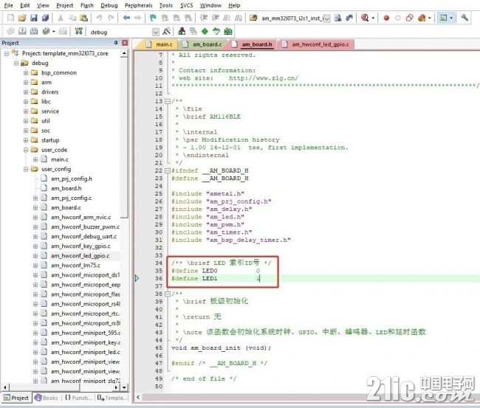This screenshot has height=408, width=480.
Task: Open the Flash menu
Action: click(87, 5)
